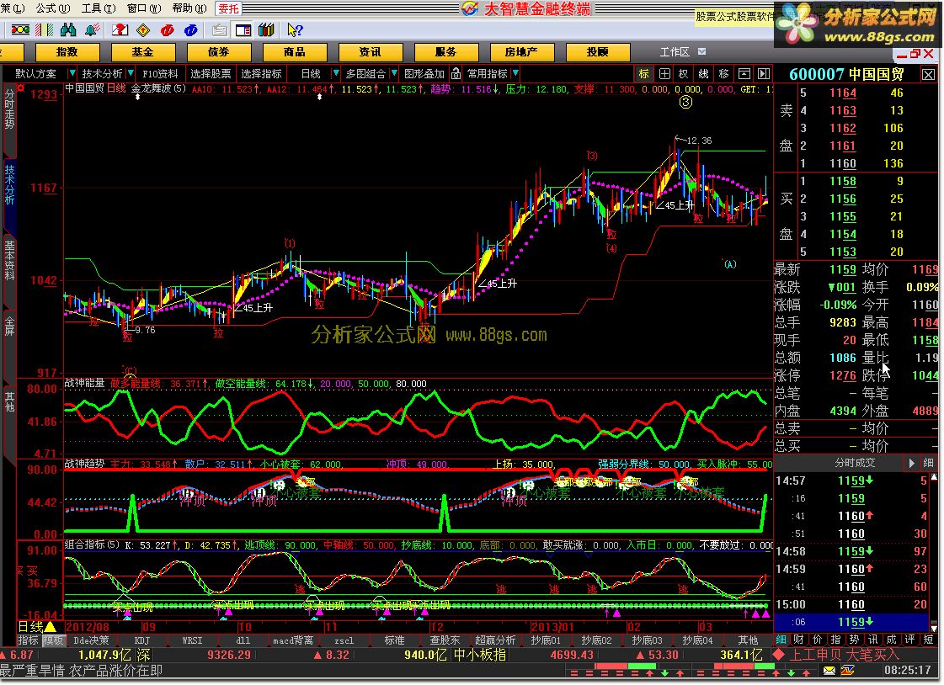
Task: Select the 指数 category button
Action: 67,52
